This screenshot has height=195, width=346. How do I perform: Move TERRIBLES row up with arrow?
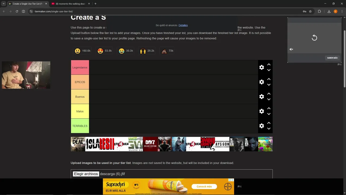tap(269, 123)
